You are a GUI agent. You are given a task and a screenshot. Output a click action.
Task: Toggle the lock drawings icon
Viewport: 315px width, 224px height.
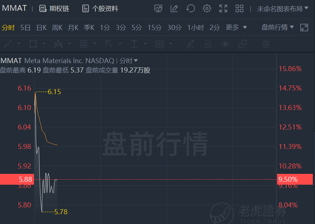click(208, 44)
